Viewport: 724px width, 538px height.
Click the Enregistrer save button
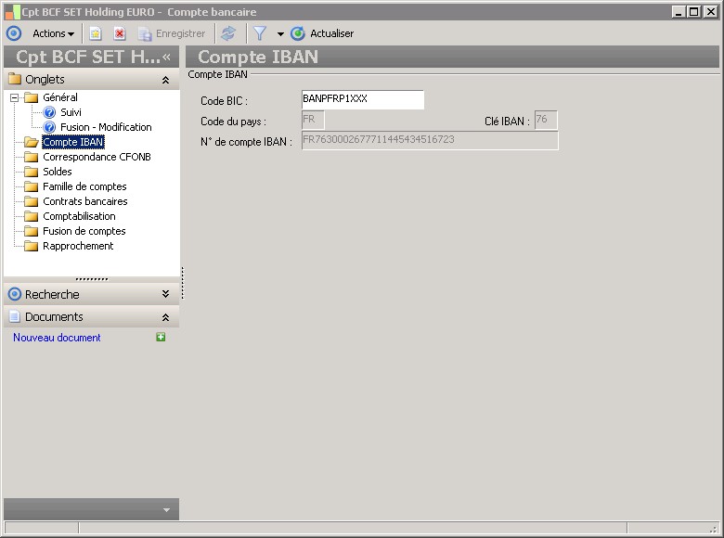point(172,33)
